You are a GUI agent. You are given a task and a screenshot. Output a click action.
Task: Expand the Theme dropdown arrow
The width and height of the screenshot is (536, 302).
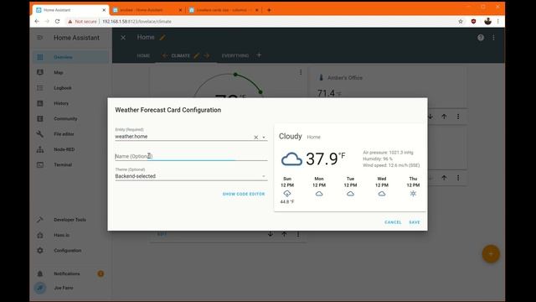pos(264,176)
